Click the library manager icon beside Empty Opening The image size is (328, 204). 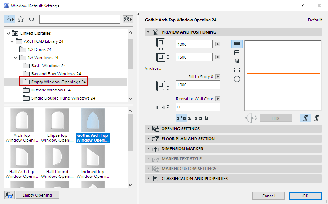9,195
